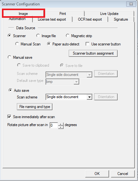Uncheck Save immediately after scan
Image resolution: width=138 pixels, height=181 pixels.
click(x=9, y=117)
